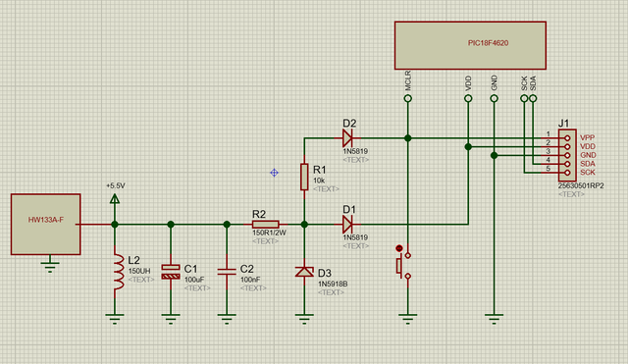This screenshot has width=628, height=364.
Task: Click the VDD pin terminal circle
Action: click(x=468, y=98)
